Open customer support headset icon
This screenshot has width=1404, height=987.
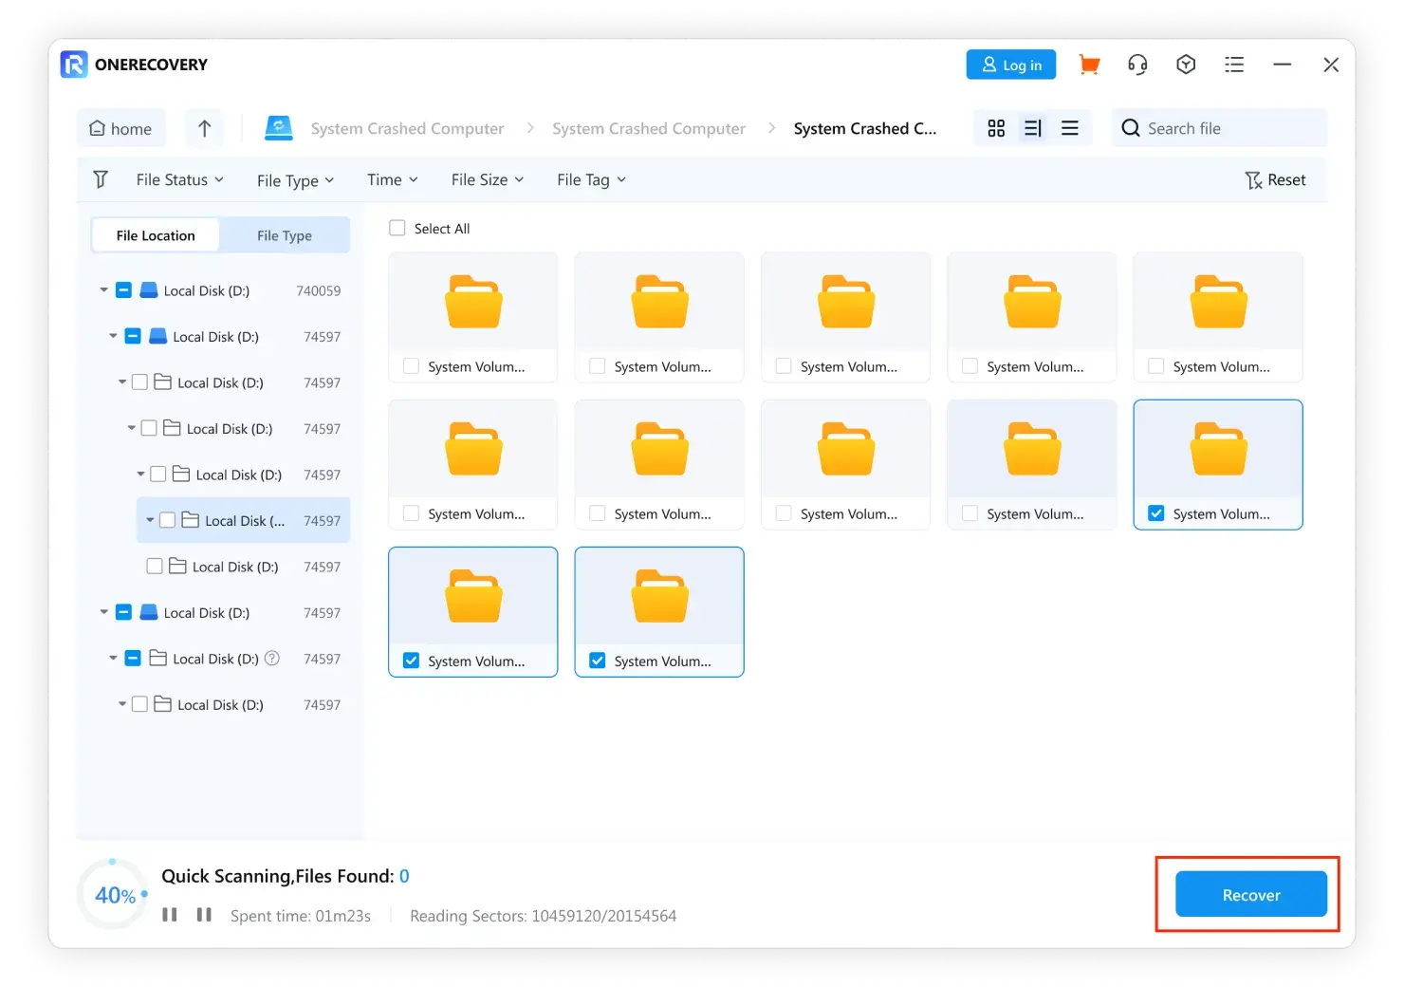(x=1137, y=65)
